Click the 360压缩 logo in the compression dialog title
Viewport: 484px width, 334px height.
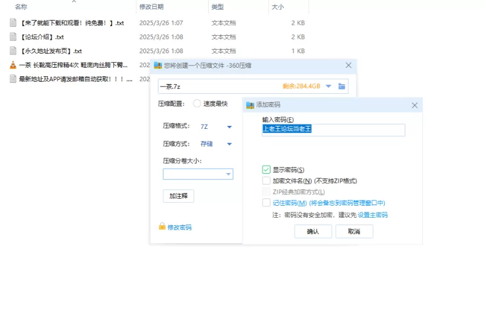(x=158, y=65)
